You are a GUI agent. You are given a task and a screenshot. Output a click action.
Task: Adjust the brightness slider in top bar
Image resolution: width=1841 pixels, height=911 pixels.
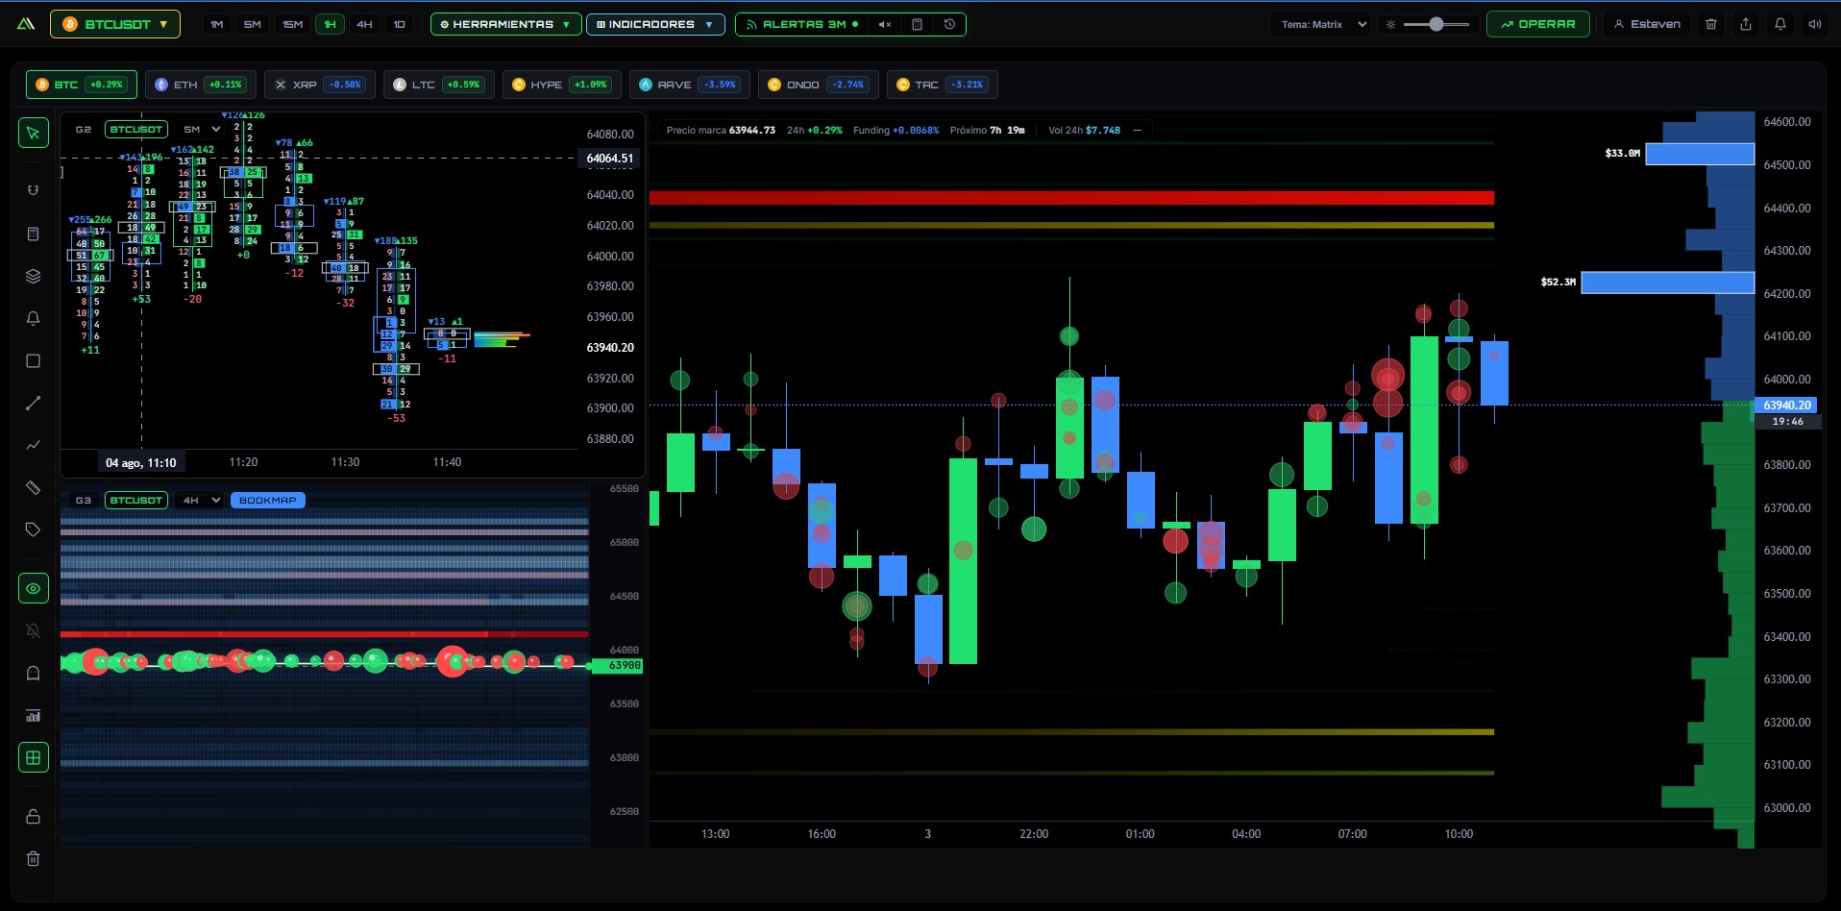1436,24
